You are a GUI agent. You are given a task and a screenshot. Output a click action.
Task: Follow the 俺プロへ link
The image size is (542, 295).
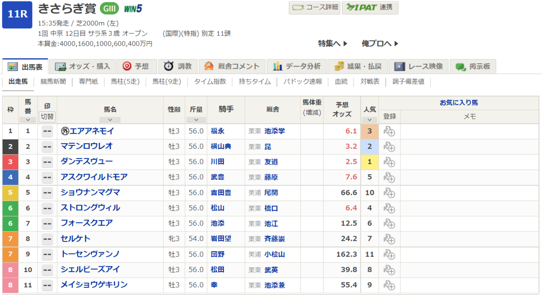380,43
